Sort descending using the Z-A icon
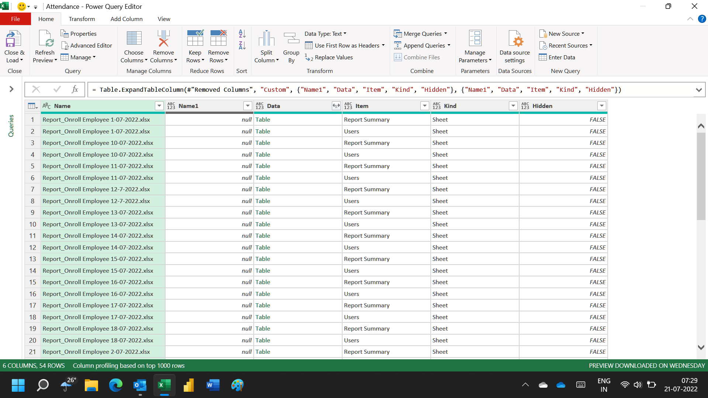The width and height of the screenshot is (708, 398). pyautogui.click(x=242, y=45)
